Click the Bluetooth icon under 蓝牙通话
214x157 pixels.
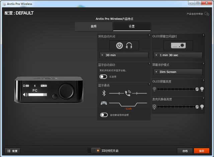[x=103, y=93]
